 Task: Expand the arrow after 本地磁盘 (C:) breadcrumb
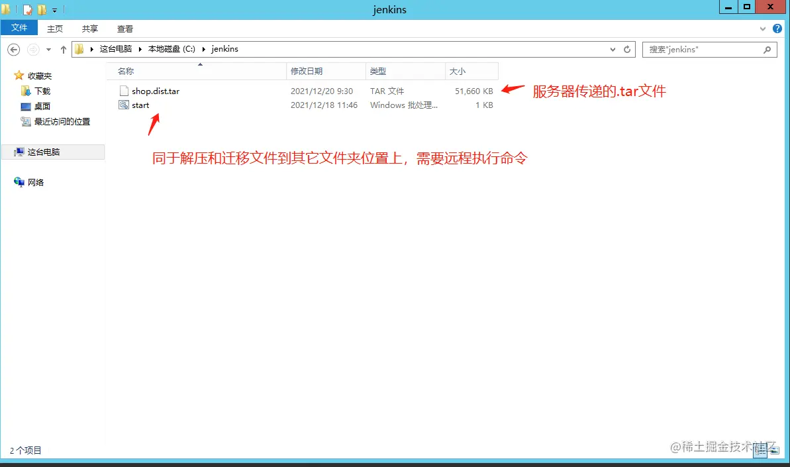click(203, 49)
